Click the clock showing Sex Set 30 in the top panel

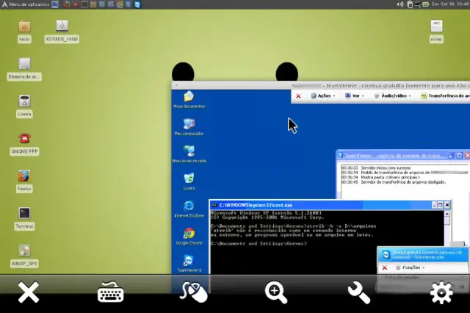coord(450,4)
